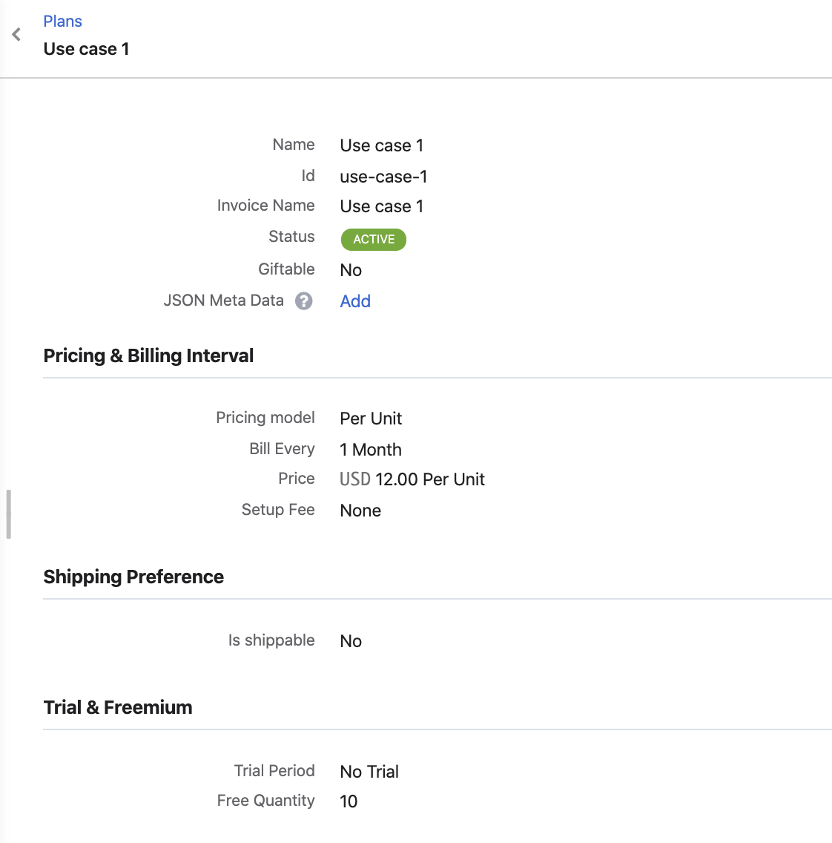Select the plan Id value use-case-1
Screen dimensions: 832x843
pyautogui.click(x=383, y=177)
